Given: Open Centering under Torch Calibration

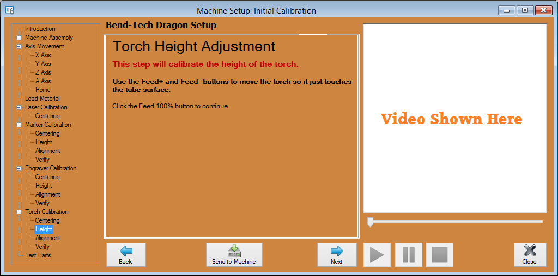Looking at the screenshot, I should tap(47, 220).
